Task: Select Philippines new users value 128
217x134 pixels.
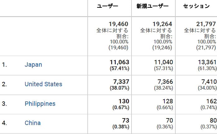Action: click(168, 101)
